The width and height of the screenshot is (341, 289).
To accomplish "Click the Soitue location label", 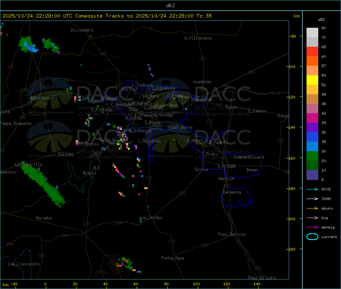I will 201,169.
